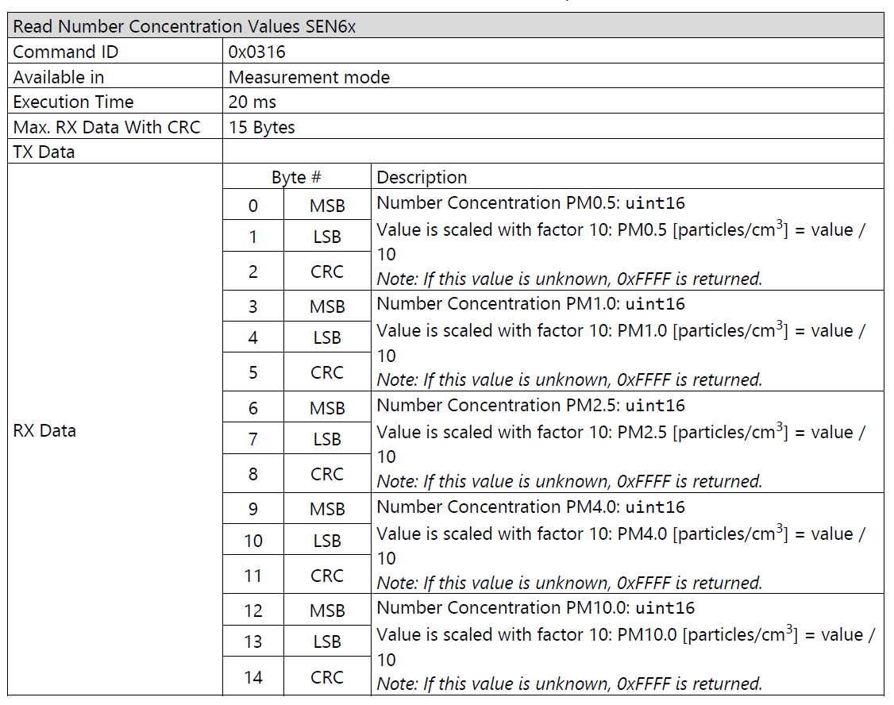894x705 pixels.
Task: Click the CRC cell for byte 2
Action: [x=327, y=272]
